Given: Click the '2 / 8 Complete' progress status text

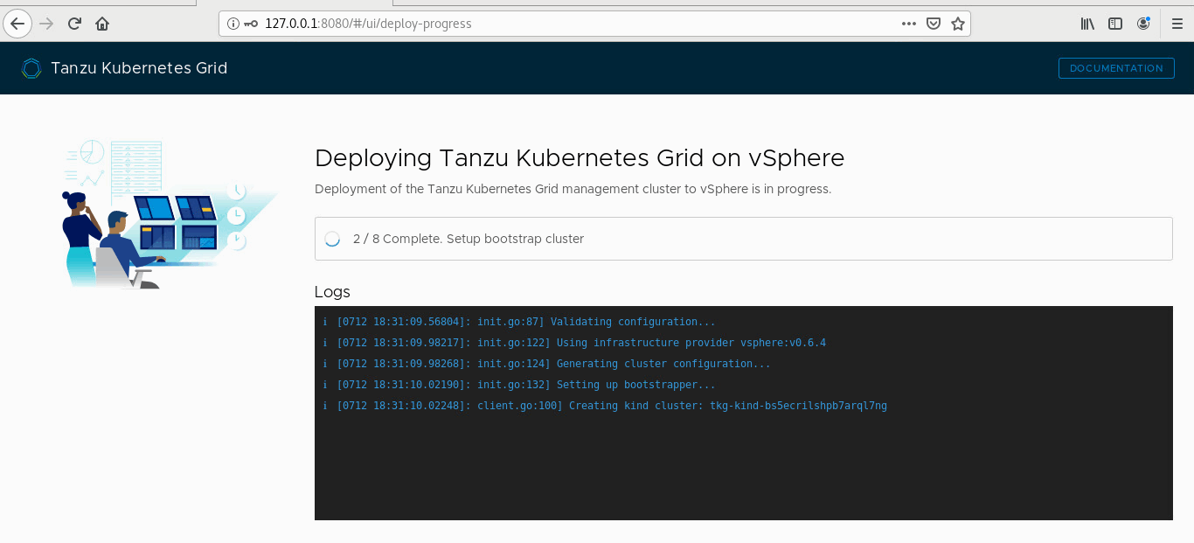Looking at the screenshot, I should pyautogui.click(x=469, y=239).
